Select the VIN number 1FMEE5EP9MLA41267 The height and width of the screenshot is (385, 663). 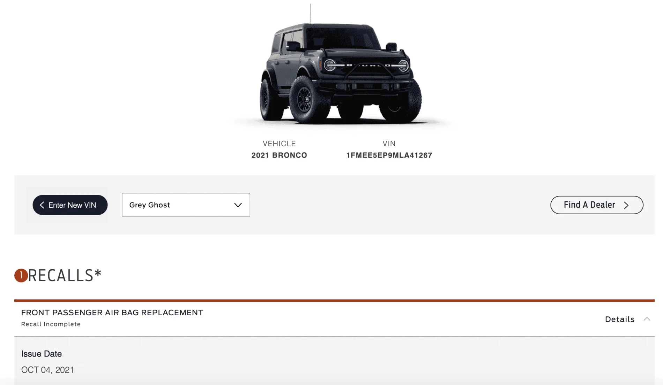pyautogui.click(x=389, y=155)
